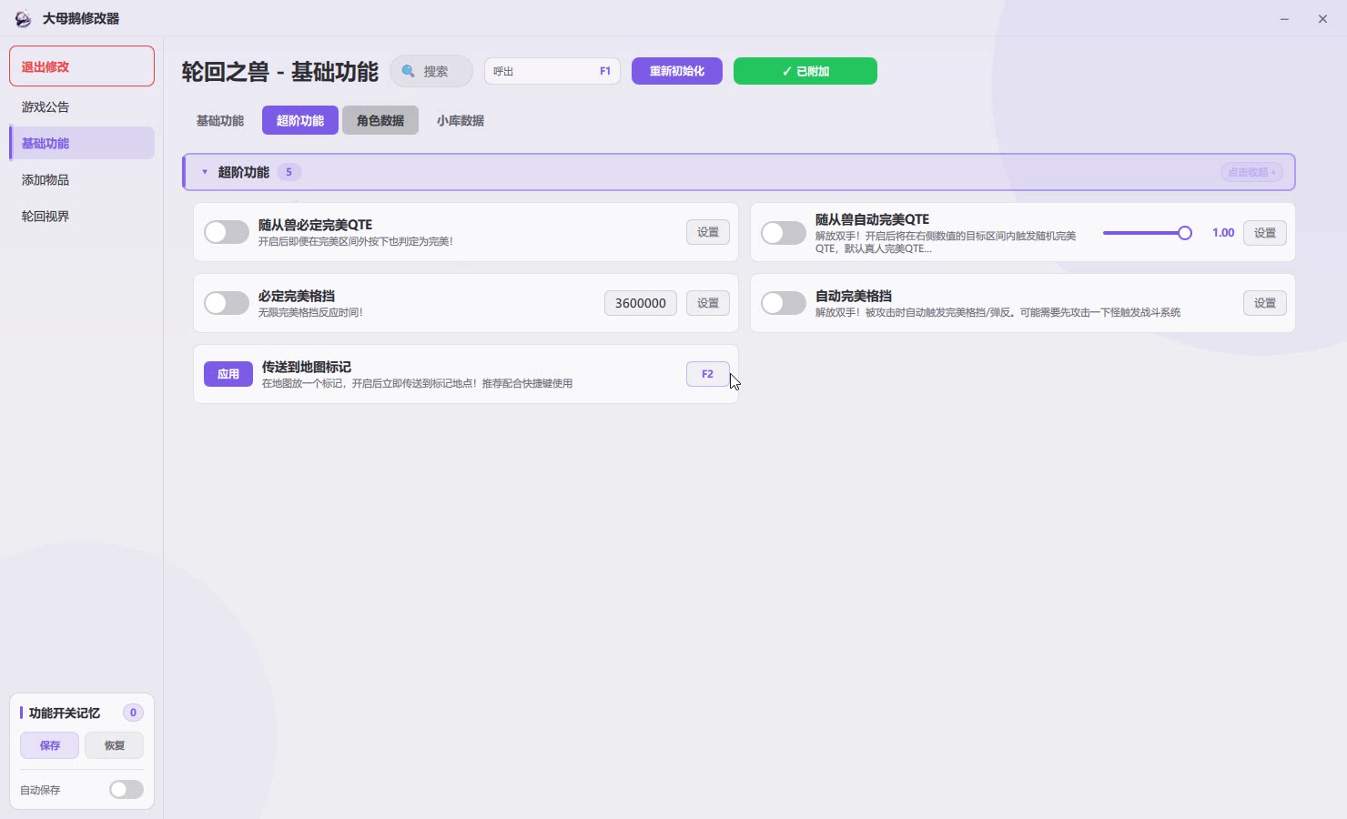
Task: Open 设置 for 随从兽必定完美QTE
Action: point(708,232)
